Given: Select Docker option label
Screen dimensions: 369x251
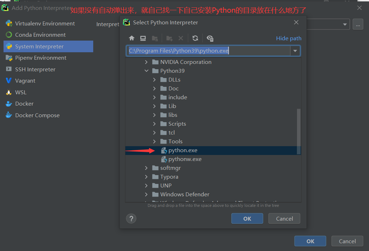Looking at the screenshot, I should [24, 104].
